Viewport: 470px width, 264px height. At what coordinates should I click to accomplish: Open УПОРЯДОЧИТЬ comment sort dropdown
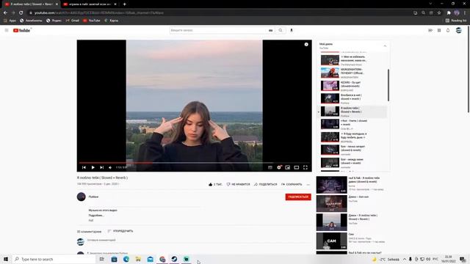pyautogui.click(x=120, y=231)
